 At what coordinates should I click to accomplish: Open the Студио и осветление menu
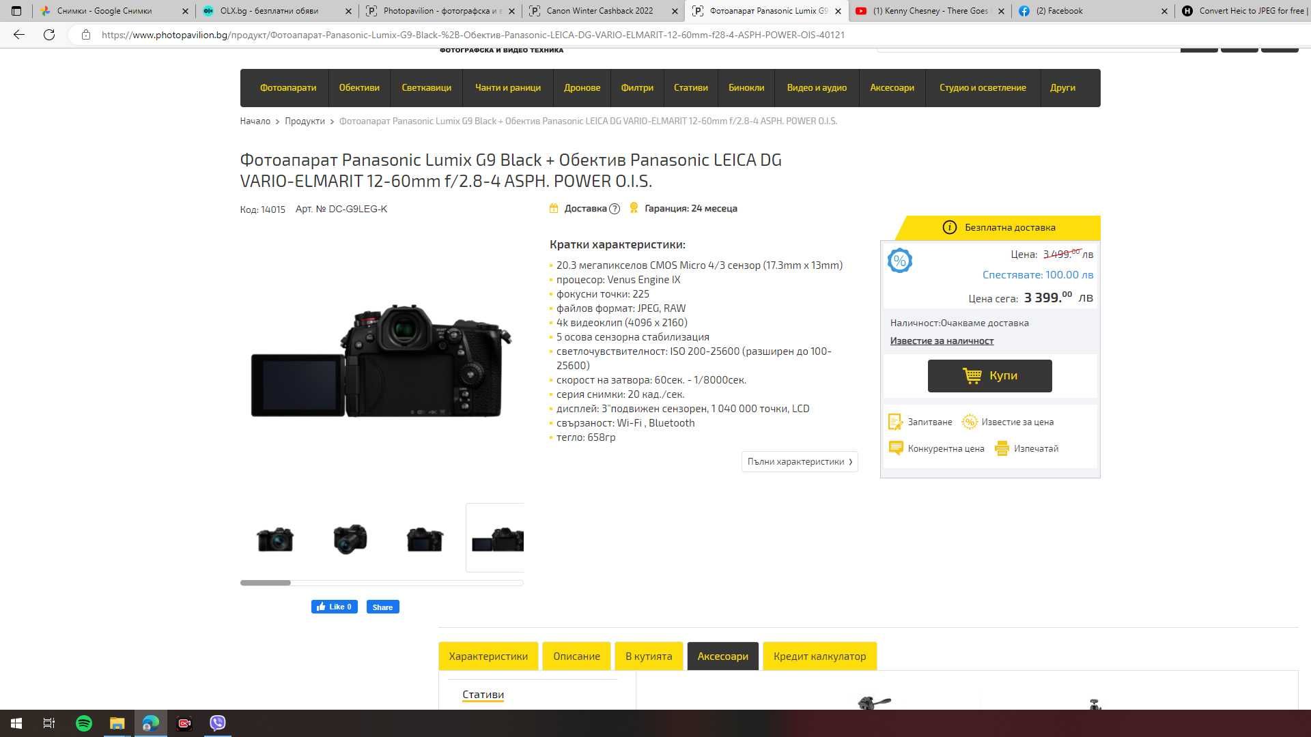click(x=983, y=87)
